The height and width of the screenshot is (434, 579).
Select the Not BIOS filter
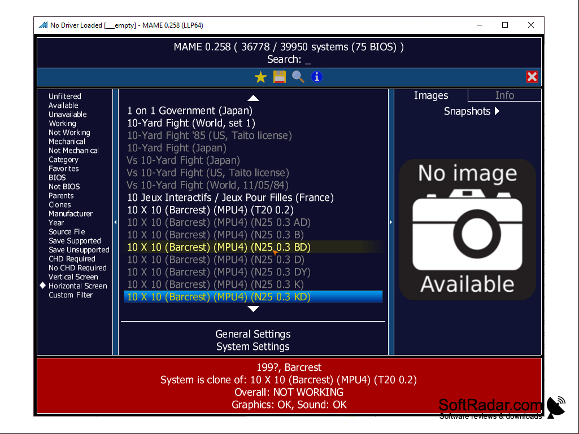pyautogui.click(x=64, y=187)
